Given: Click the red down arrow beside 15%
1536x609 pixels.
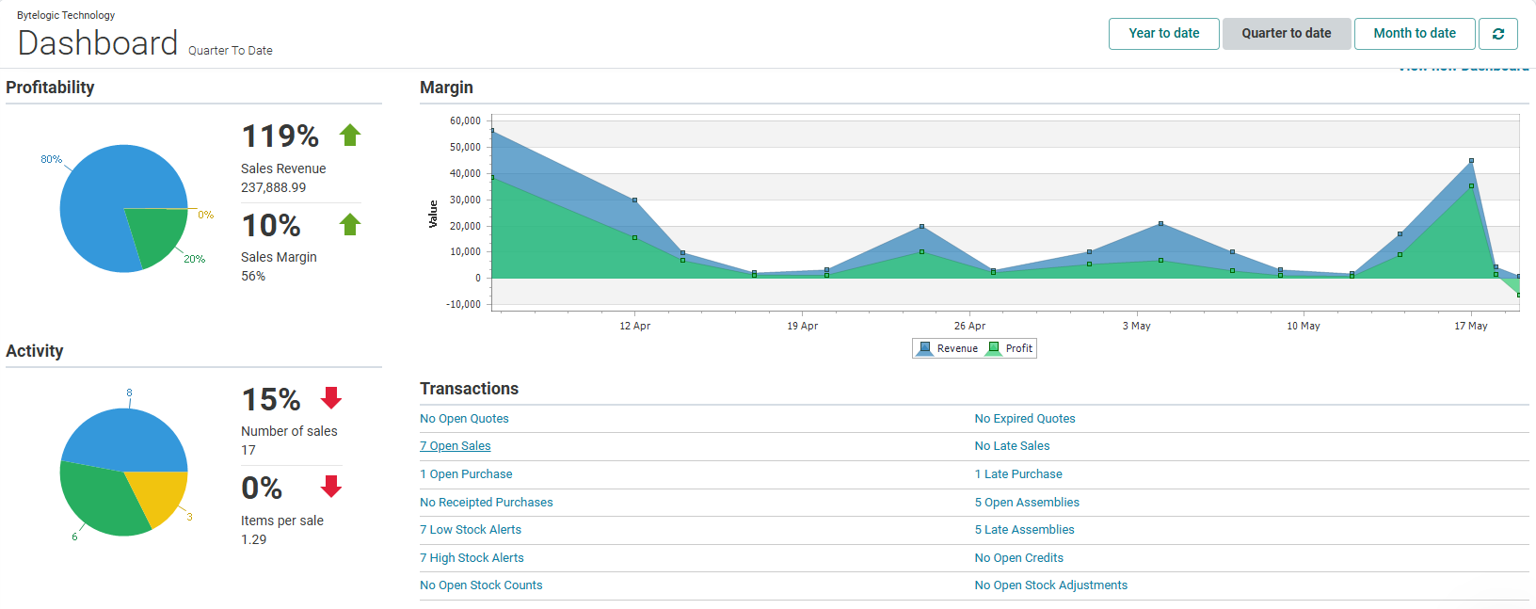Looking at the screenshot, I should pos(331,398).
